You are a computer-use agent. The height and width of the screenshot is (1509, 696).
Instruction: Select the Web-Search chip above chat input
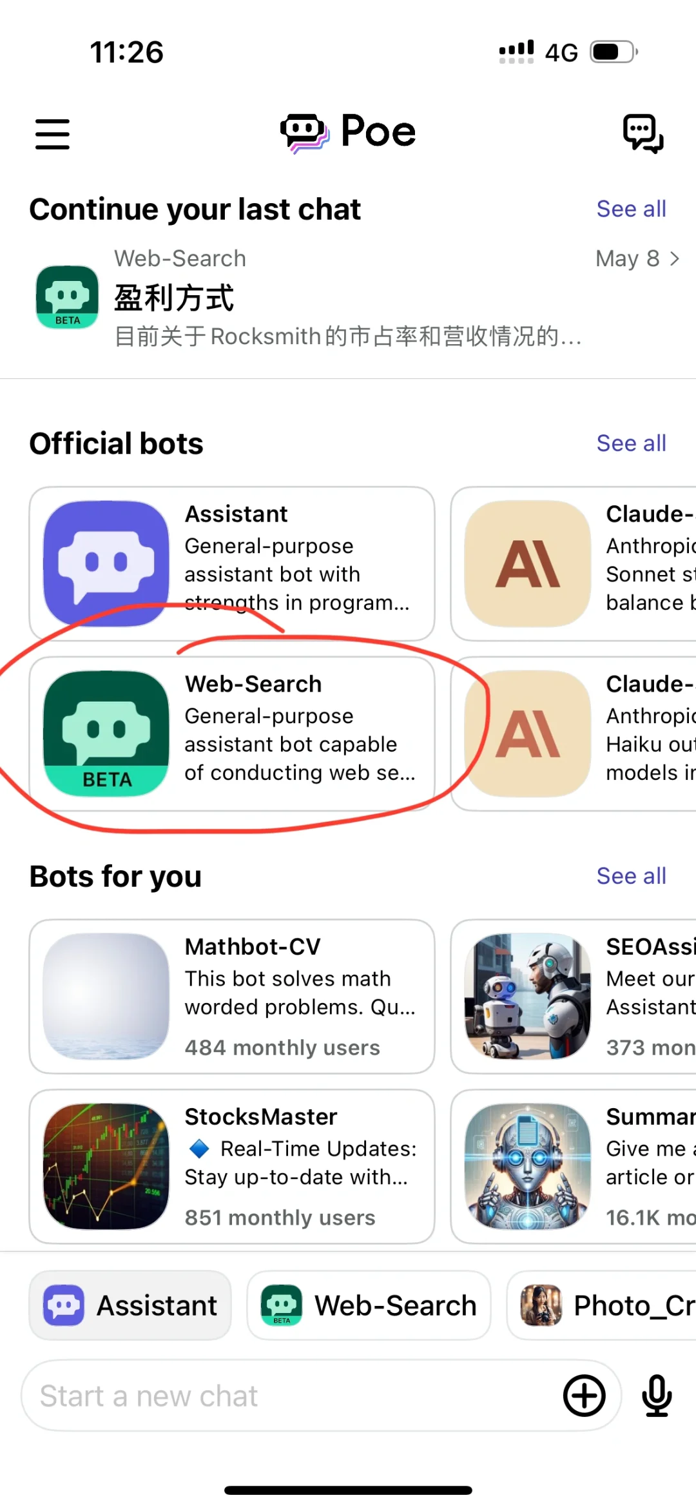click(369, 1305)
